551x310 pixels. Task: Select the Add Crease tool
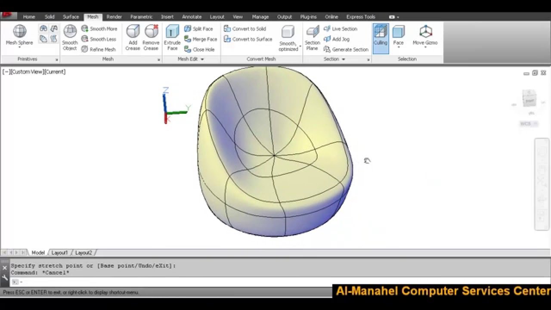[133, 38]
